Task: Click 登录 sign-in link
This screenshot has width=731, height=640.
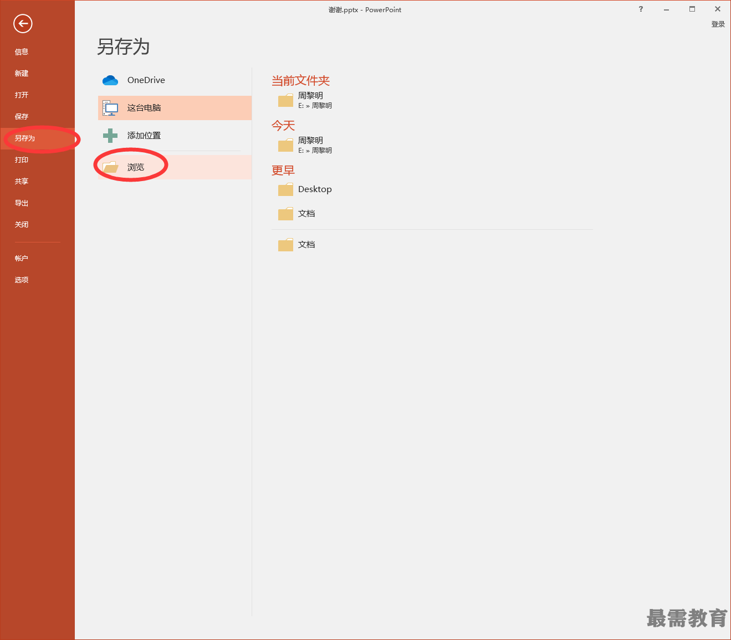Action: [718, 24]
